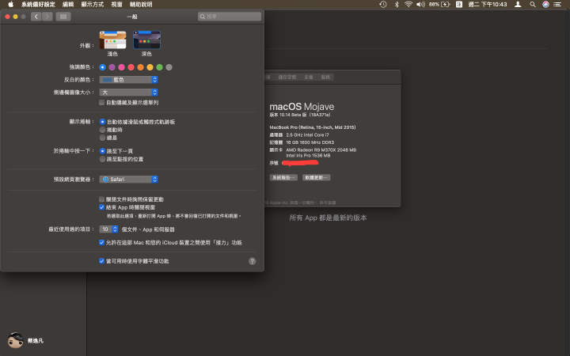Select the 捲動時 scroll bar option
The height and width of the screenshot is (356, 570).
click(x=102, y=130)
